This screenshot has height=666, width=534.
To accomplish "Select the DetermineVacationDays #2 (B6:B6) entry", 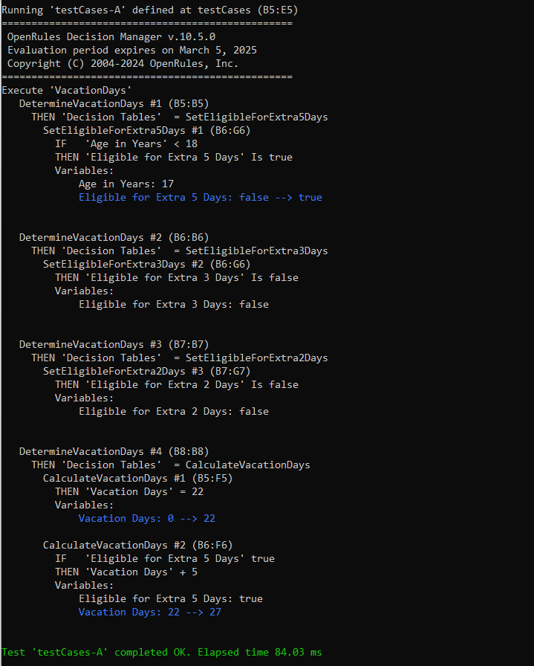I will pos(114,237).
